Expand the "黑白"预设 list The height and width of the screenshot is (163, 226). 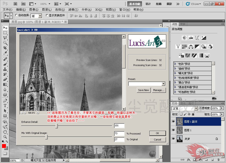(175, 82)
